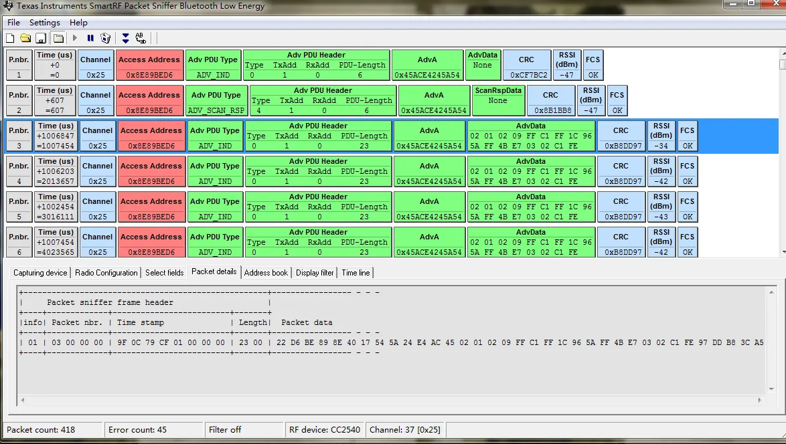This screenshot has width=786, height=444.
Task: Switch to the Capturing device tab
Action: tap(40, 273)
